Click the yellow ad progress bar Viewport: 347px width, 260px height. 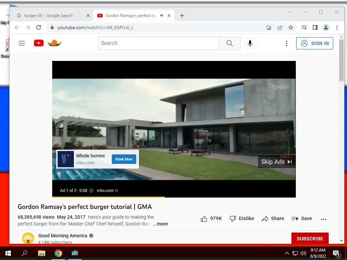[x=108, y=197]
